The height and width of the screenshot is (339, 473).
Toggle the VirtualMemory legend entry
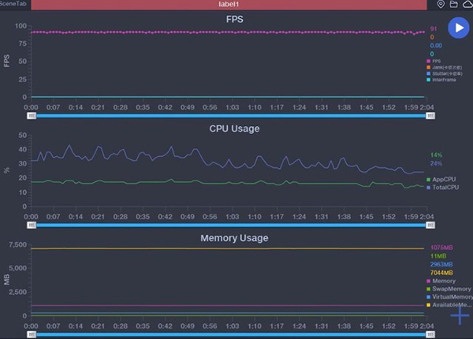pyautogui.click(x=448, y=296)
